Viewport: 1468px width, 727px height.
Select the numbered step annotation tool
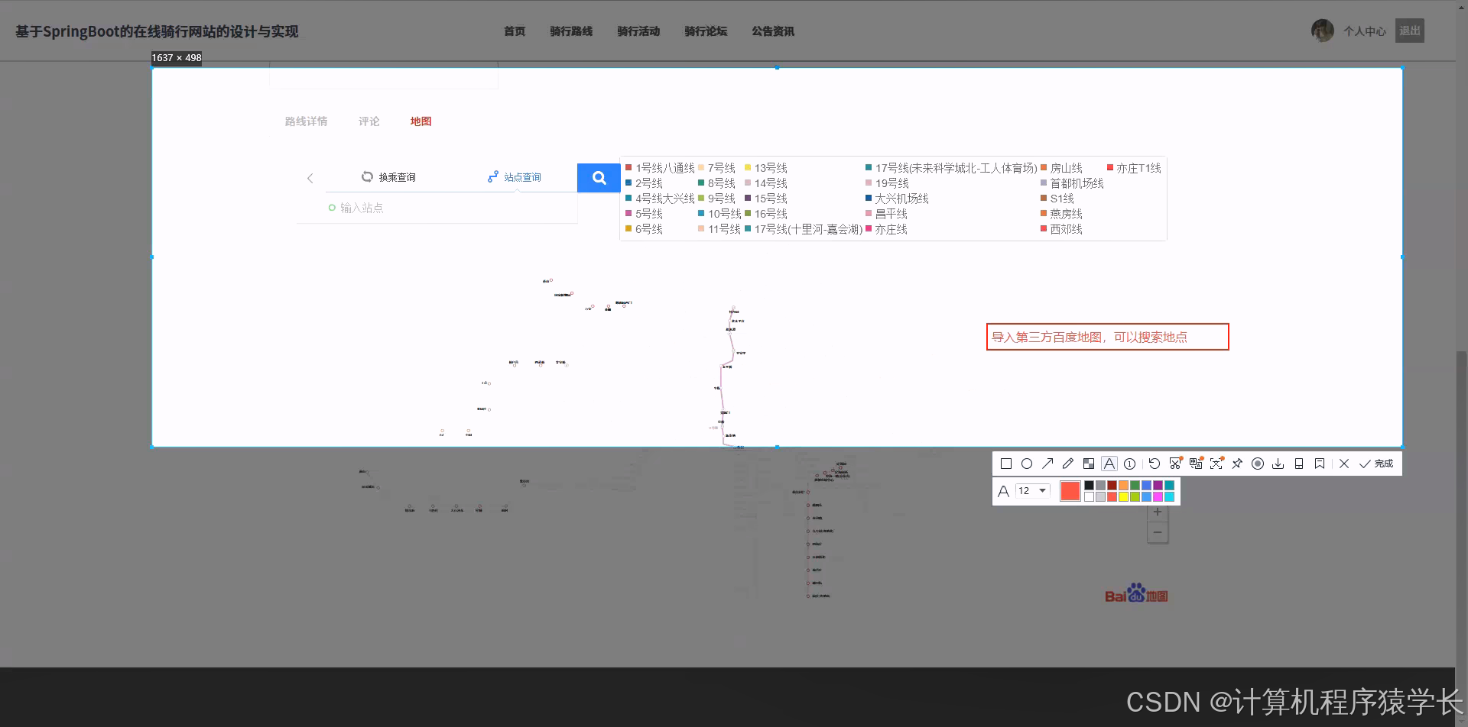click(1130, 464)
